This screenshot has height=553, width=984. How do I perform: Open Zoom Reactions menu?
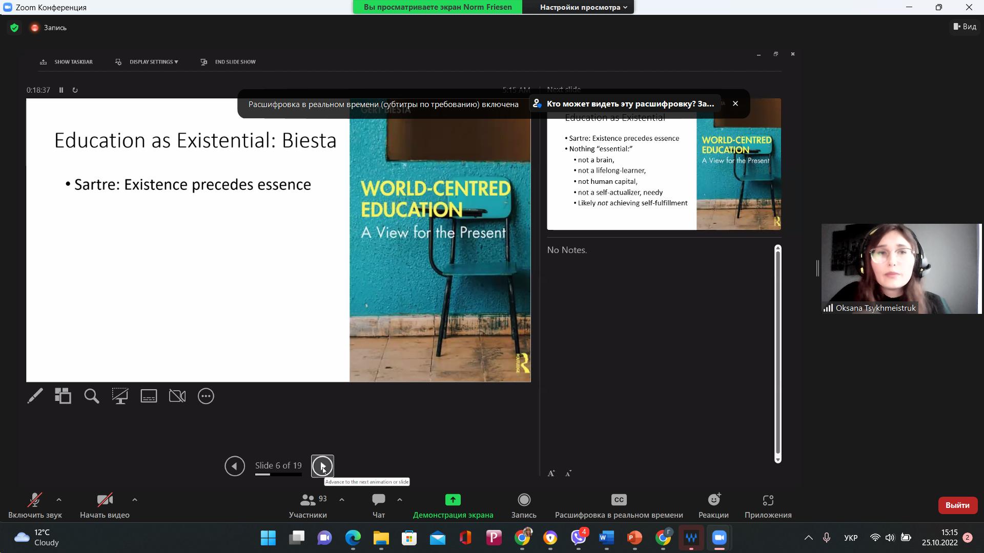click(713, 505)
